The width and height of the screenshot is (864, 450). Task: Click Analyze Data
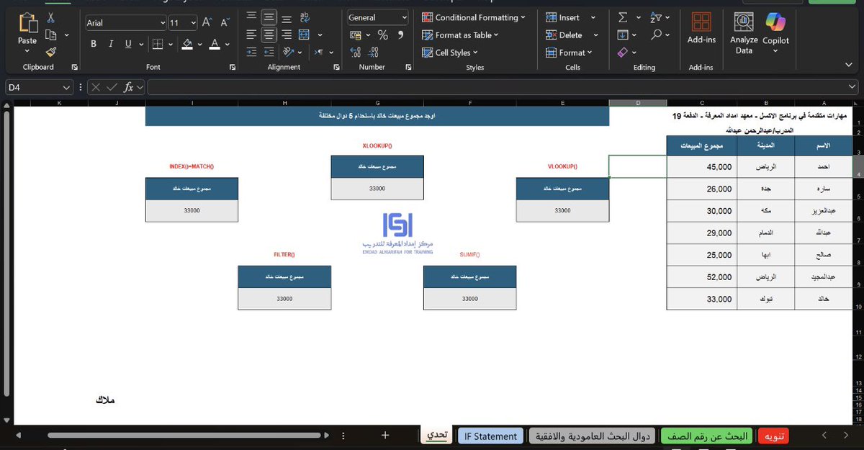point(744,33)
